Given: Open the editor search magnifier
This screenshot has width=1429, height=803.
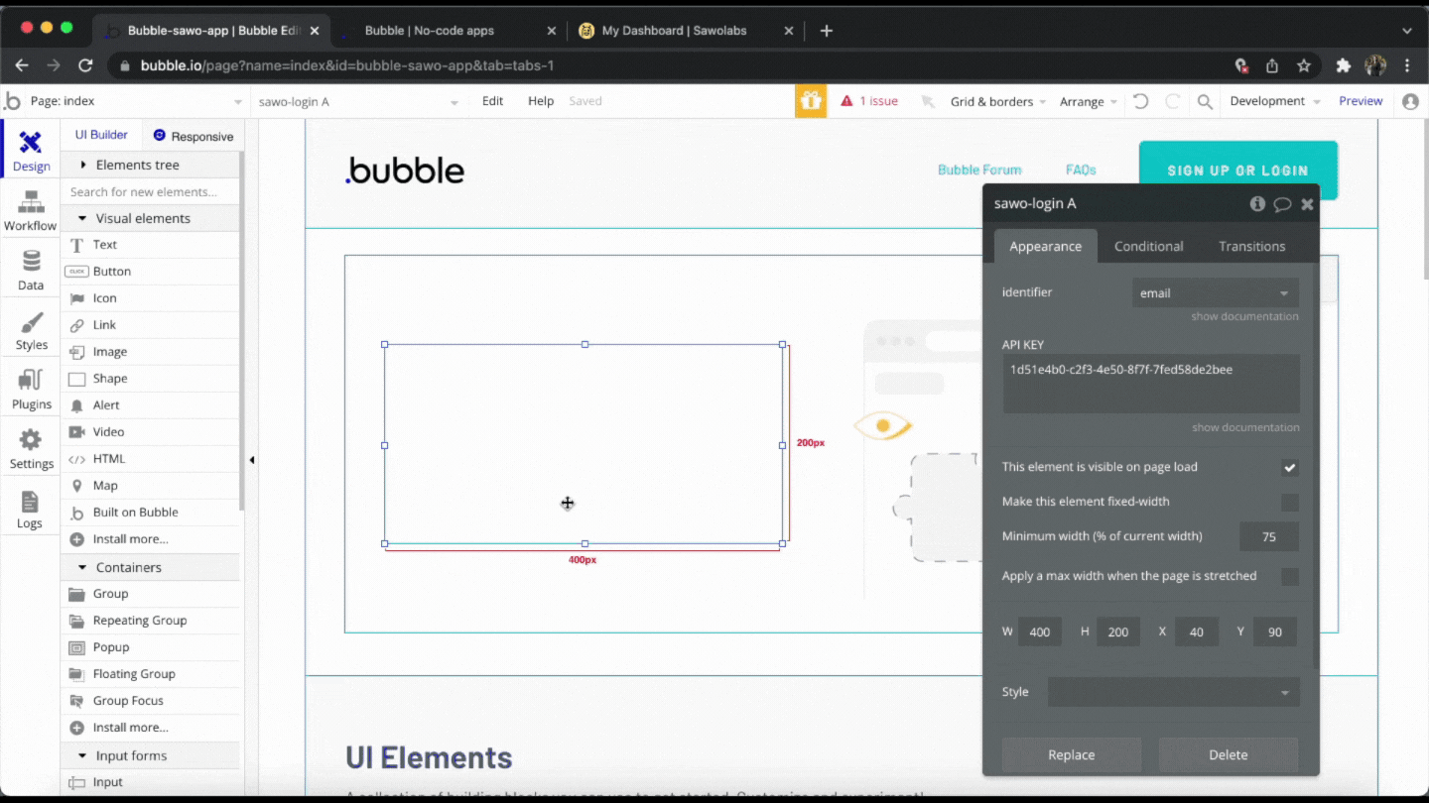Looking at the screenshot, I should point(1204,101).
